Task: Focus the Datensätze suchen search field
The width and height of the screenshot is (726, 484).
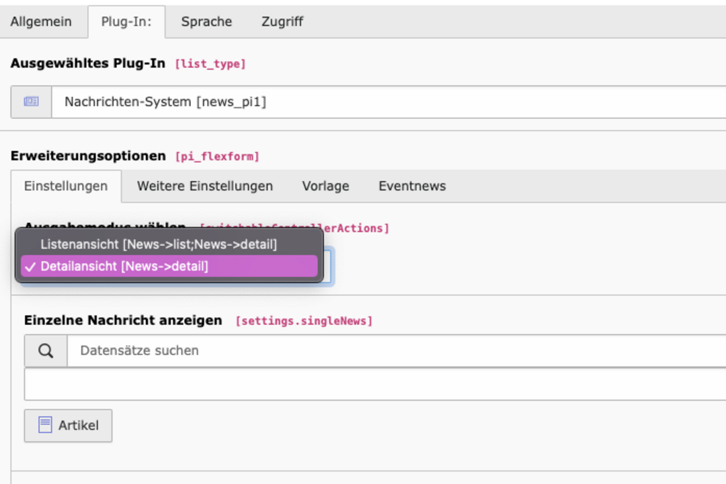Action: (397, 351)
